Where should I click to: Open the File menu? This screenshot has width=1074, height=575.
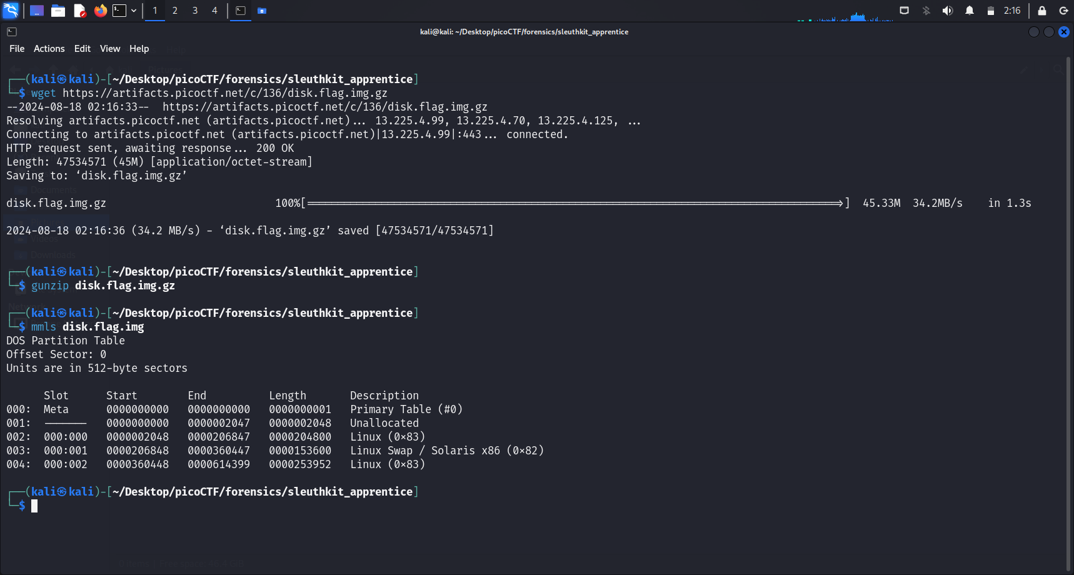point(17,49)
